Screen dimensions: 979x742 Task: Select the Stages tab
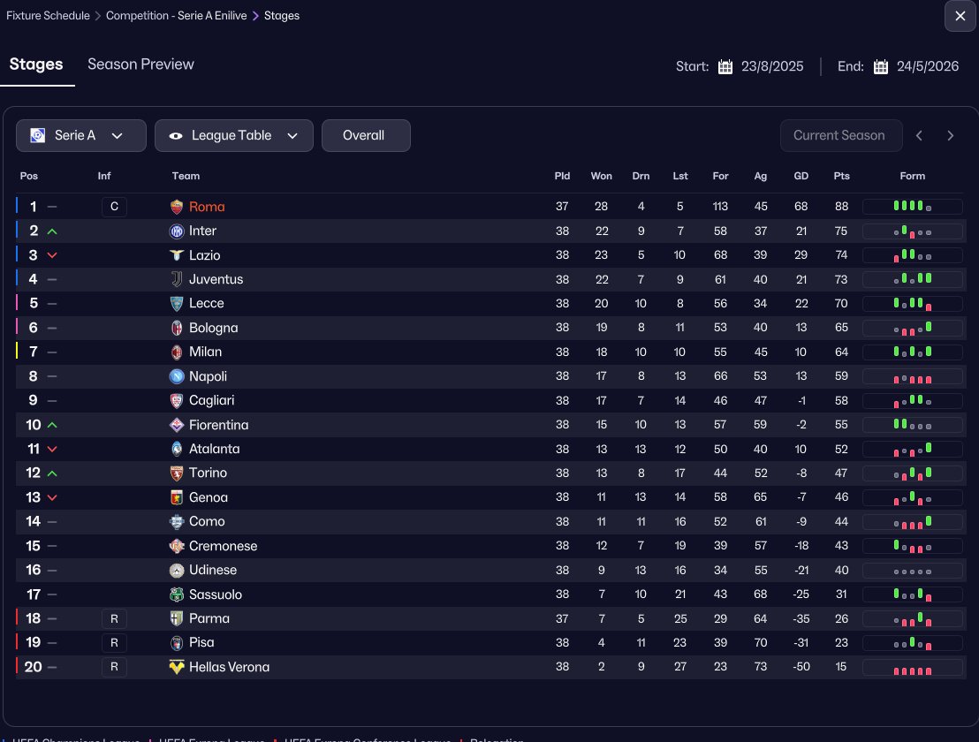36,64
